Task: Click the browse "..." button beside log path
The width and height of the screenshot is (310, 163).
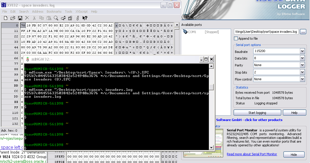Action: coord(303,32)
